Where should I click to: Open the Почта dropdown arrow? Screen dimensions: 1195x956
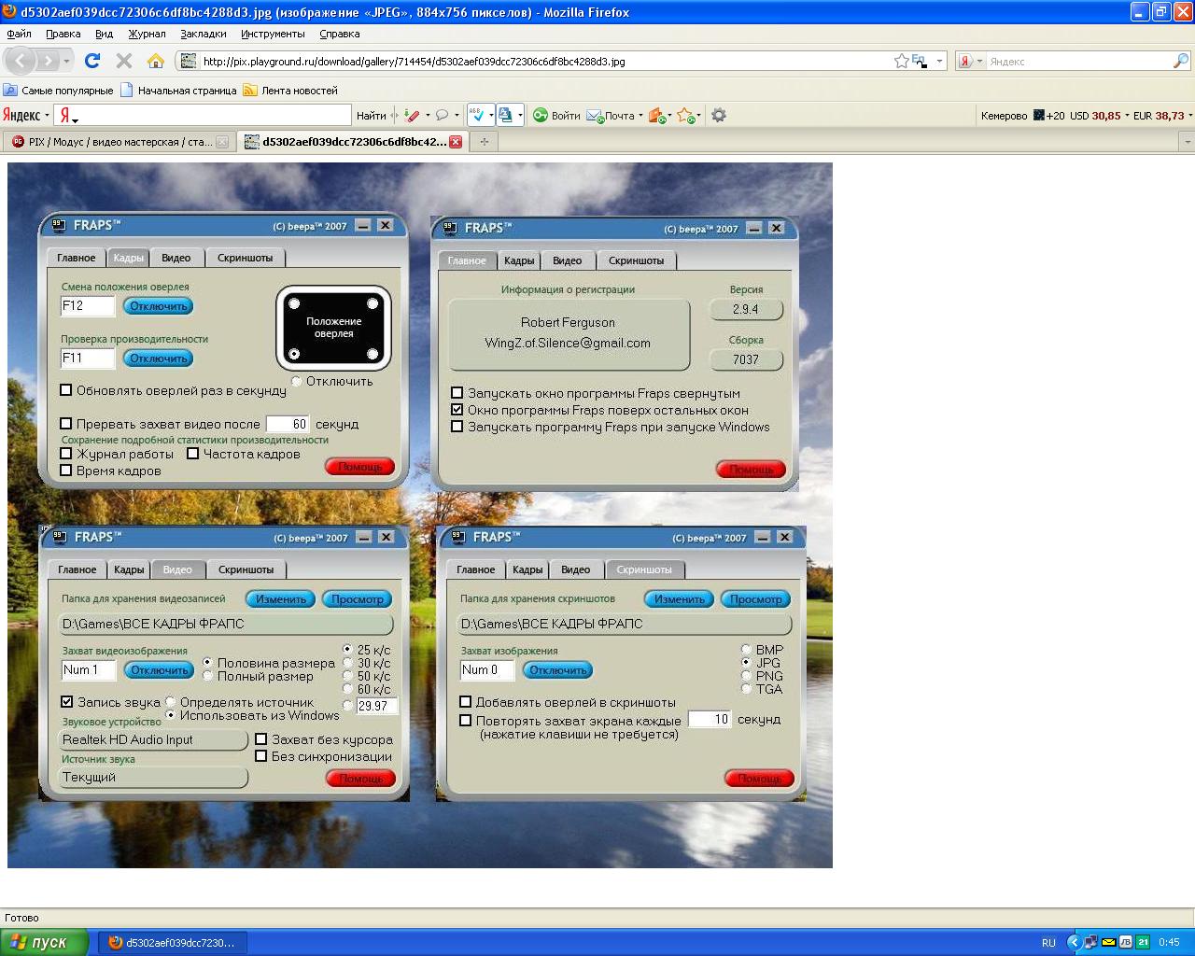(640, 116)
